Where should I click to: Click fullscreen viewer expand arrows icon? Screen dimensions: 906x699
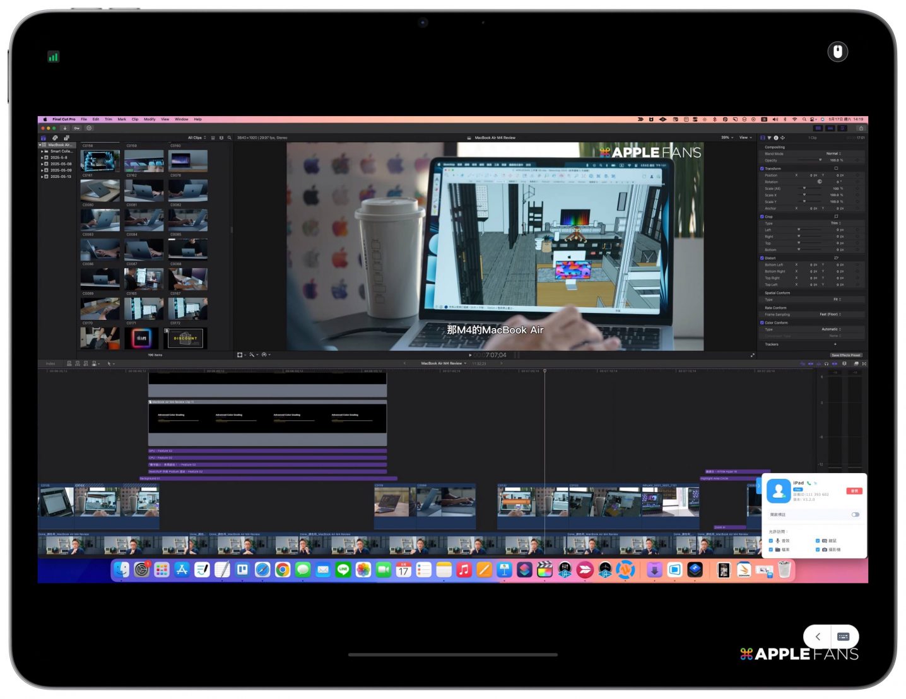[x=752, y=355]
